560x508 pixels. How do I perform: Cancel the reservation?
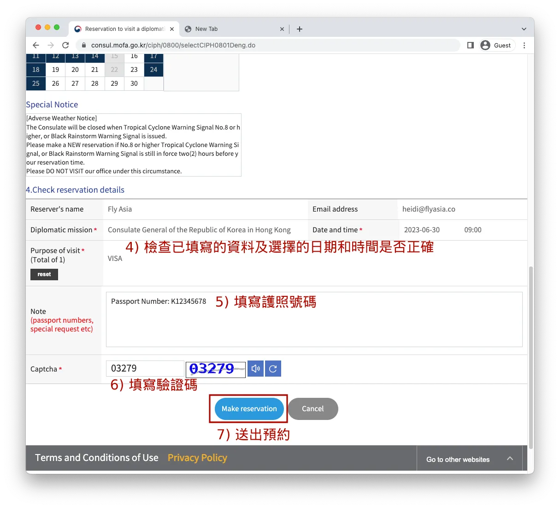(313, 409)
